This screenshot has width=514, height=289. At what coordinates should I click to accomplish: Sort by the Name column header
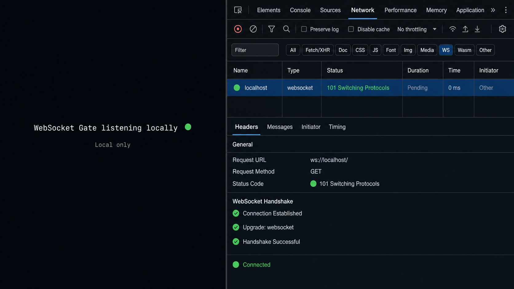[x=255, y=70]
